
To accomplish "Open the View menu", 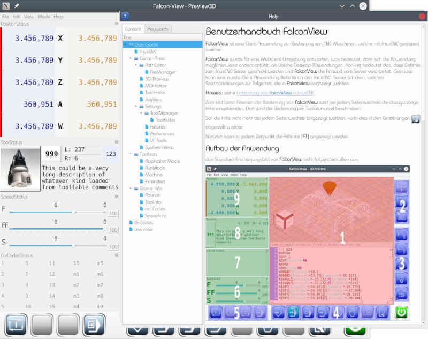I will pos(29,17).
